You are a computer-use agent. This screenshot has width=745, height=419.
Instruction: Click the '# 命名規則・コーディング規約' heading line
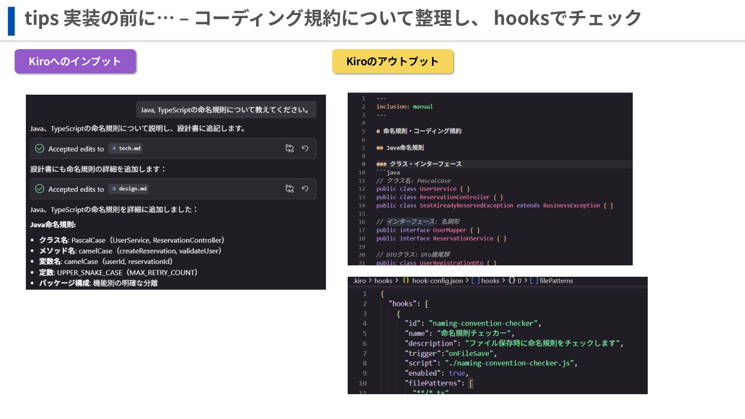tap(419, 131)
